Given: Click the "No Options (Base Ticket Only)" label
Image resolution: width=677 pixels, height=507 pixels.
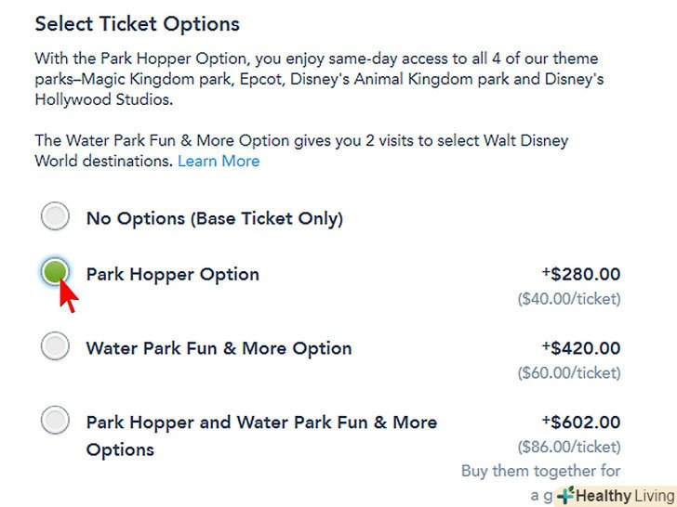Looking at the screenshot, I should click(214, 219).
